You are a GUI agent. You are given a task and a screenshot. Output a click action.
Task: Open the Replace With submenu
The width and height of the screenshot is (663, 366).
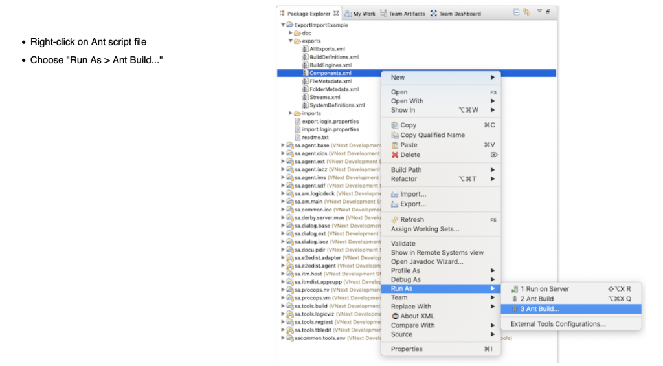click(x=440, y=307)
